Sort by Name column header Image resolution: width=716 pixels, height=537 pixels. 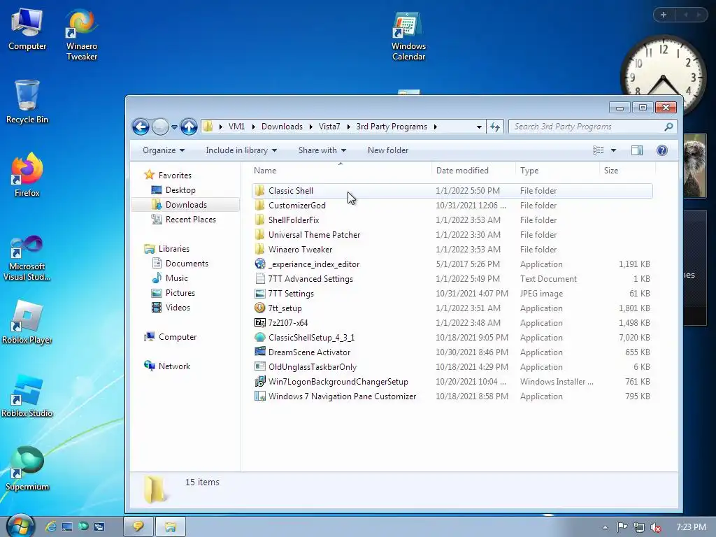[341, 171]
